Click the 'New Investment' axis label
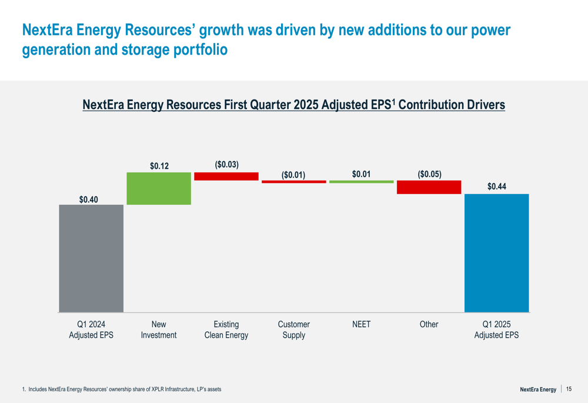 (159, 329)
